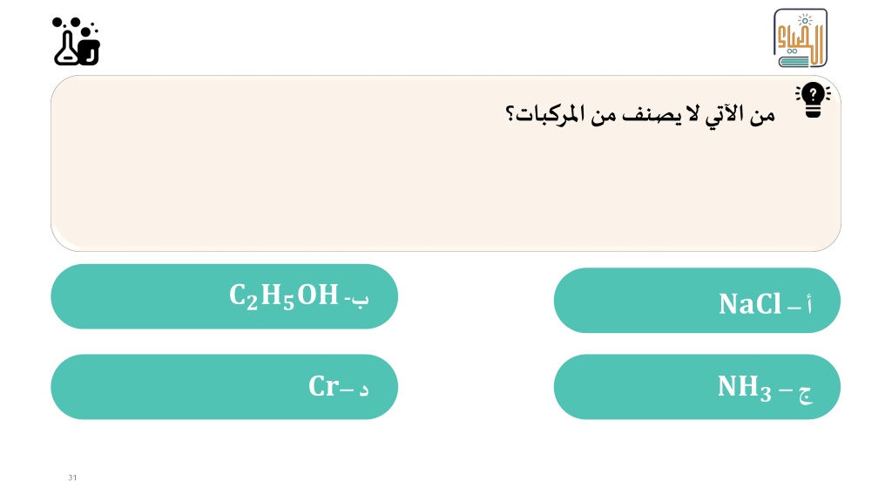Click the C2H5OH formula text
The height and width of the screenshot is (502, 892).
[284, 296]
